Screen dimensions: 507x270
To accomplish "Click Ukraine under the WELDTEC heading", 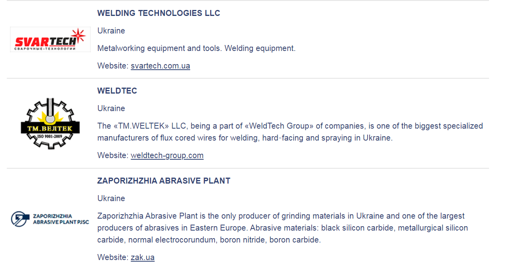I will (x=111, y=108).
